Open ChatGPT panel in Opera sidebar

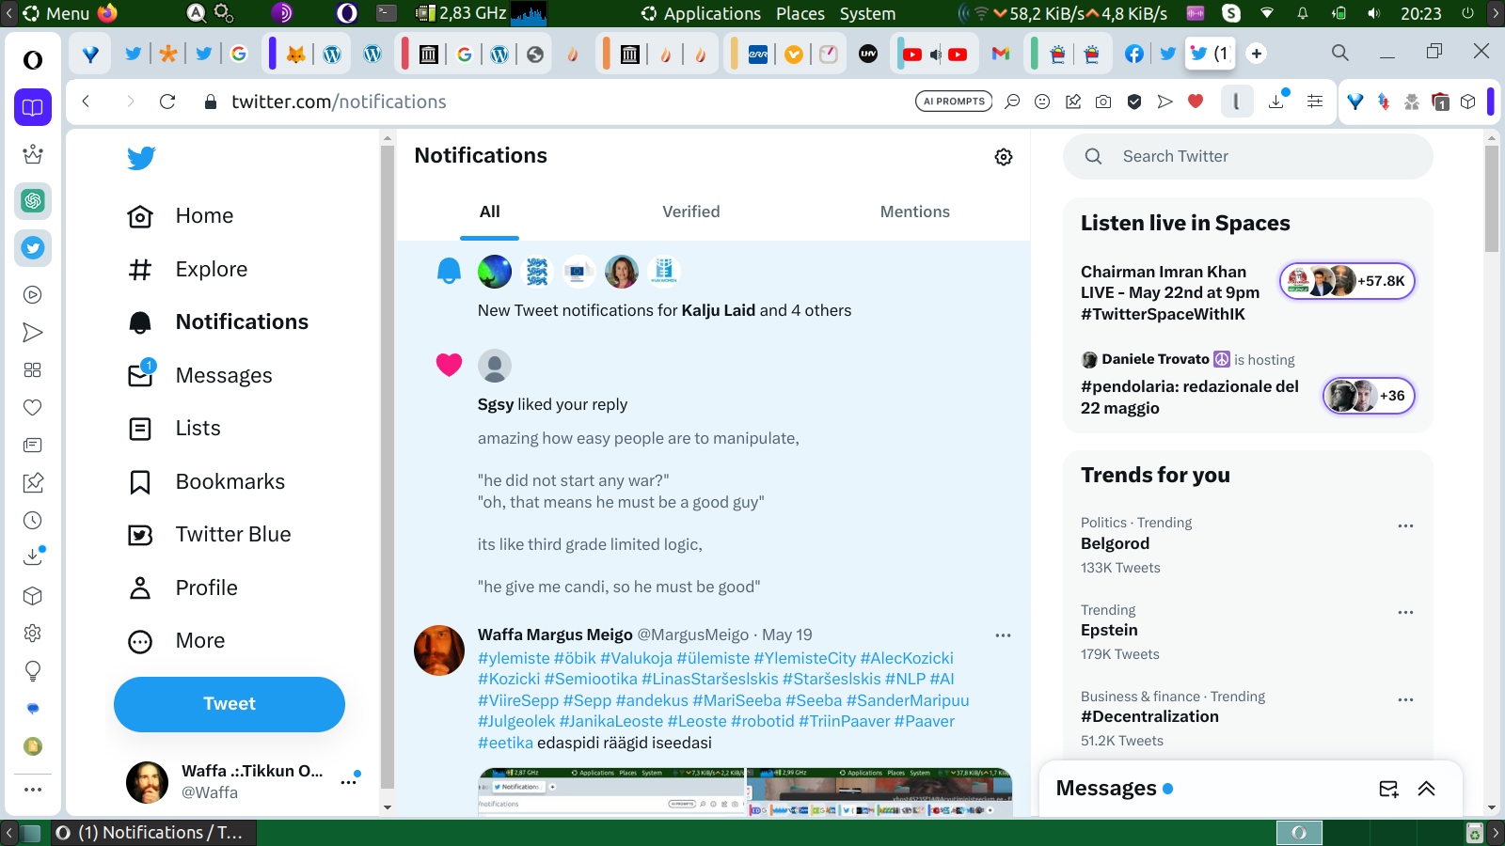click(x=33, y=200)
